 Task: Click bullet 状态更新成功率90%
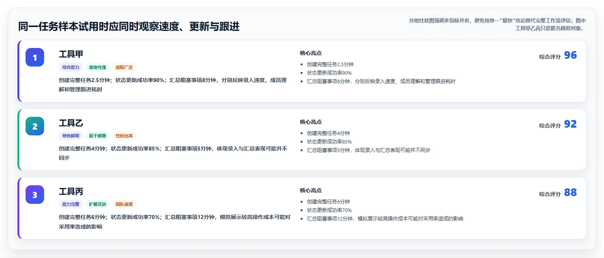[329, 73]
